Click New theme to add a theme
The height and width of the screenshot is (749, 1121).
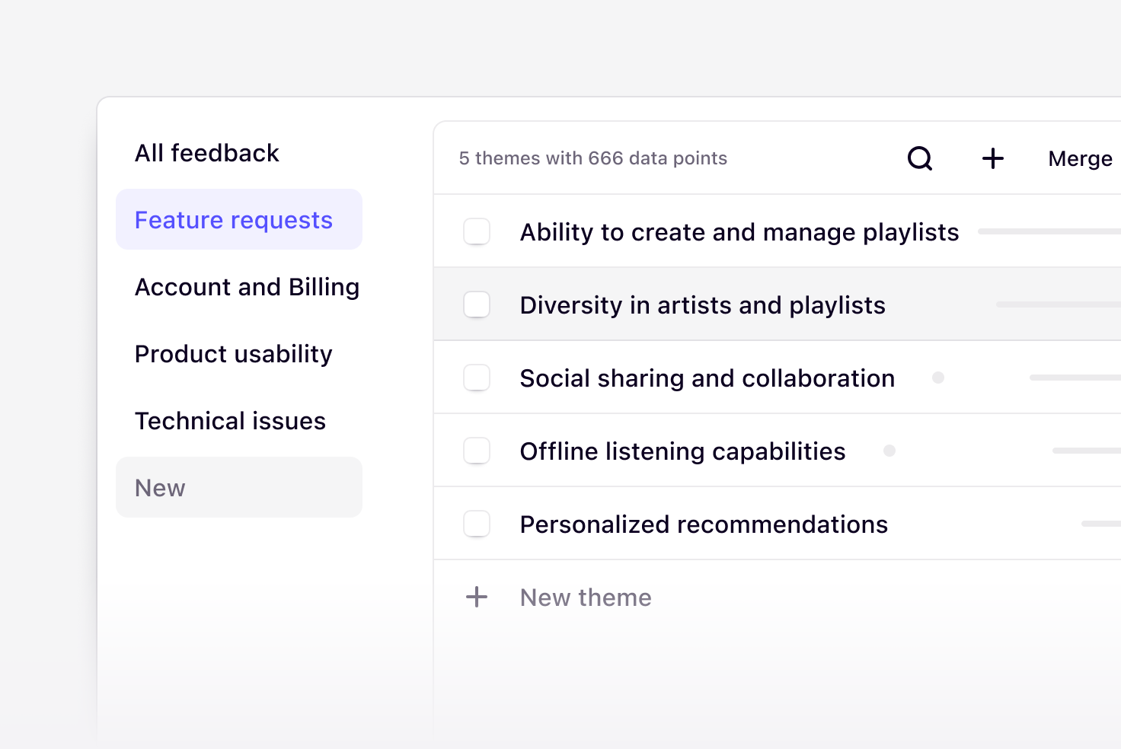click(x=585, y=597)
